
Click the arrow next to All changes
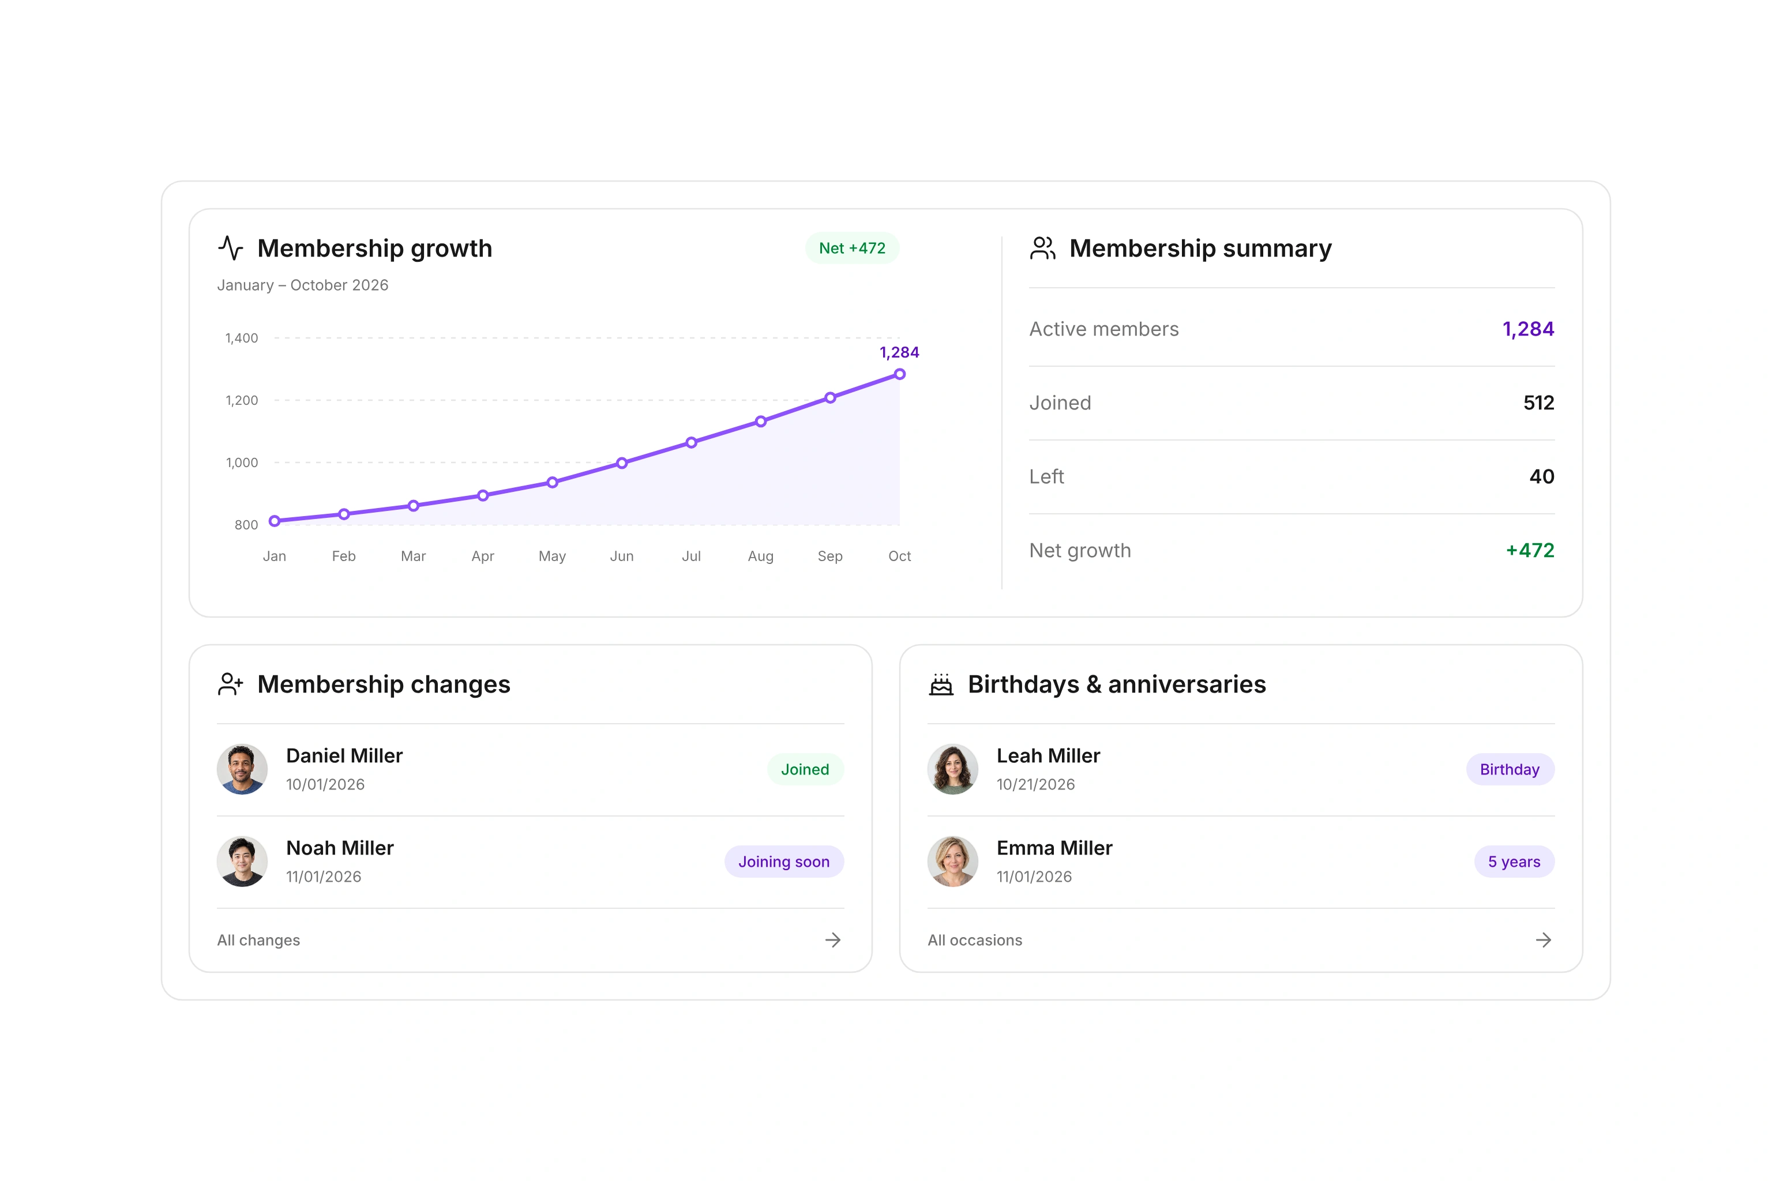point(832,940)
